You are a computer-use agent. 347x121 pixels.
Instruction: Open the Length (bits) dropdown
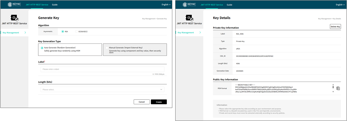coord(102,89)
